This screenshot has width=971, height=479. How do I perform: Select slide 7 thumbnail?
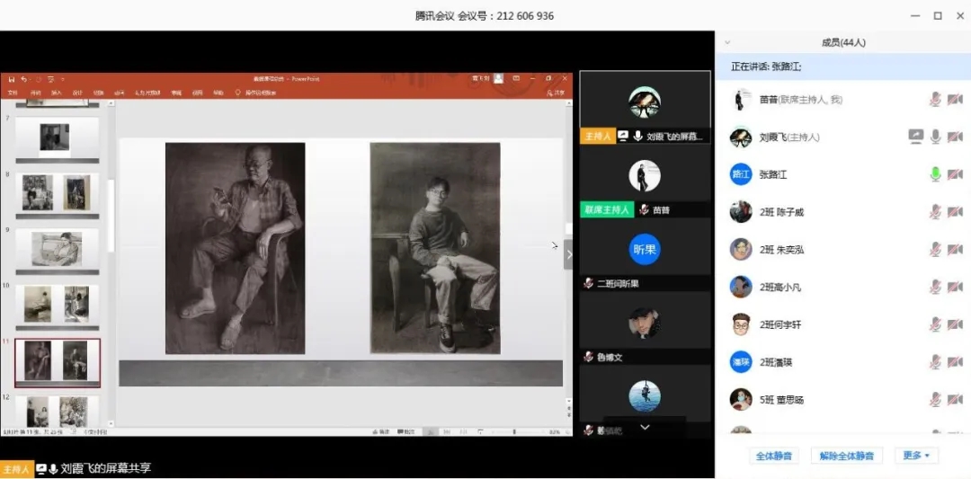point(57,139)
